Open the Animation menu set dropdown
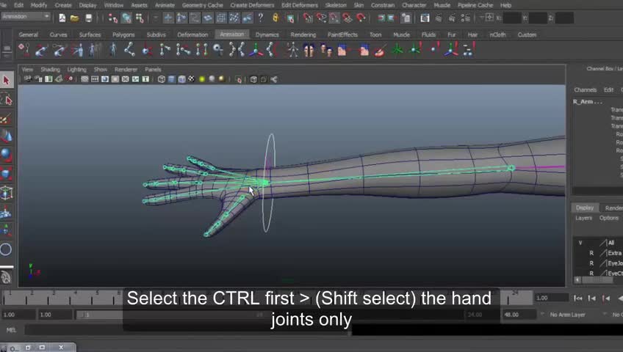 point(26,17)
